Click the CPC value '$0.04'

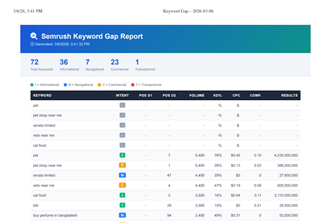pyautogui.click(x=236, y=195)
